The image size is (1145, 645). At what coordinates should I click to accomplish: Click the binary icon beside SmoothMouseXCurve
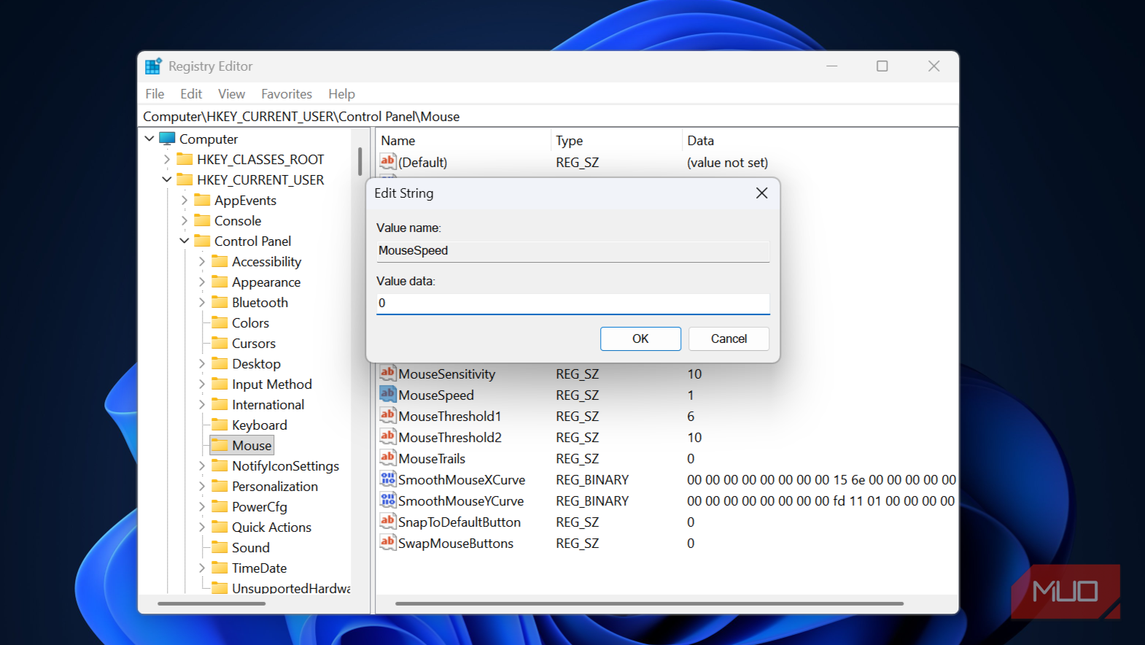[x=388, y=479]
